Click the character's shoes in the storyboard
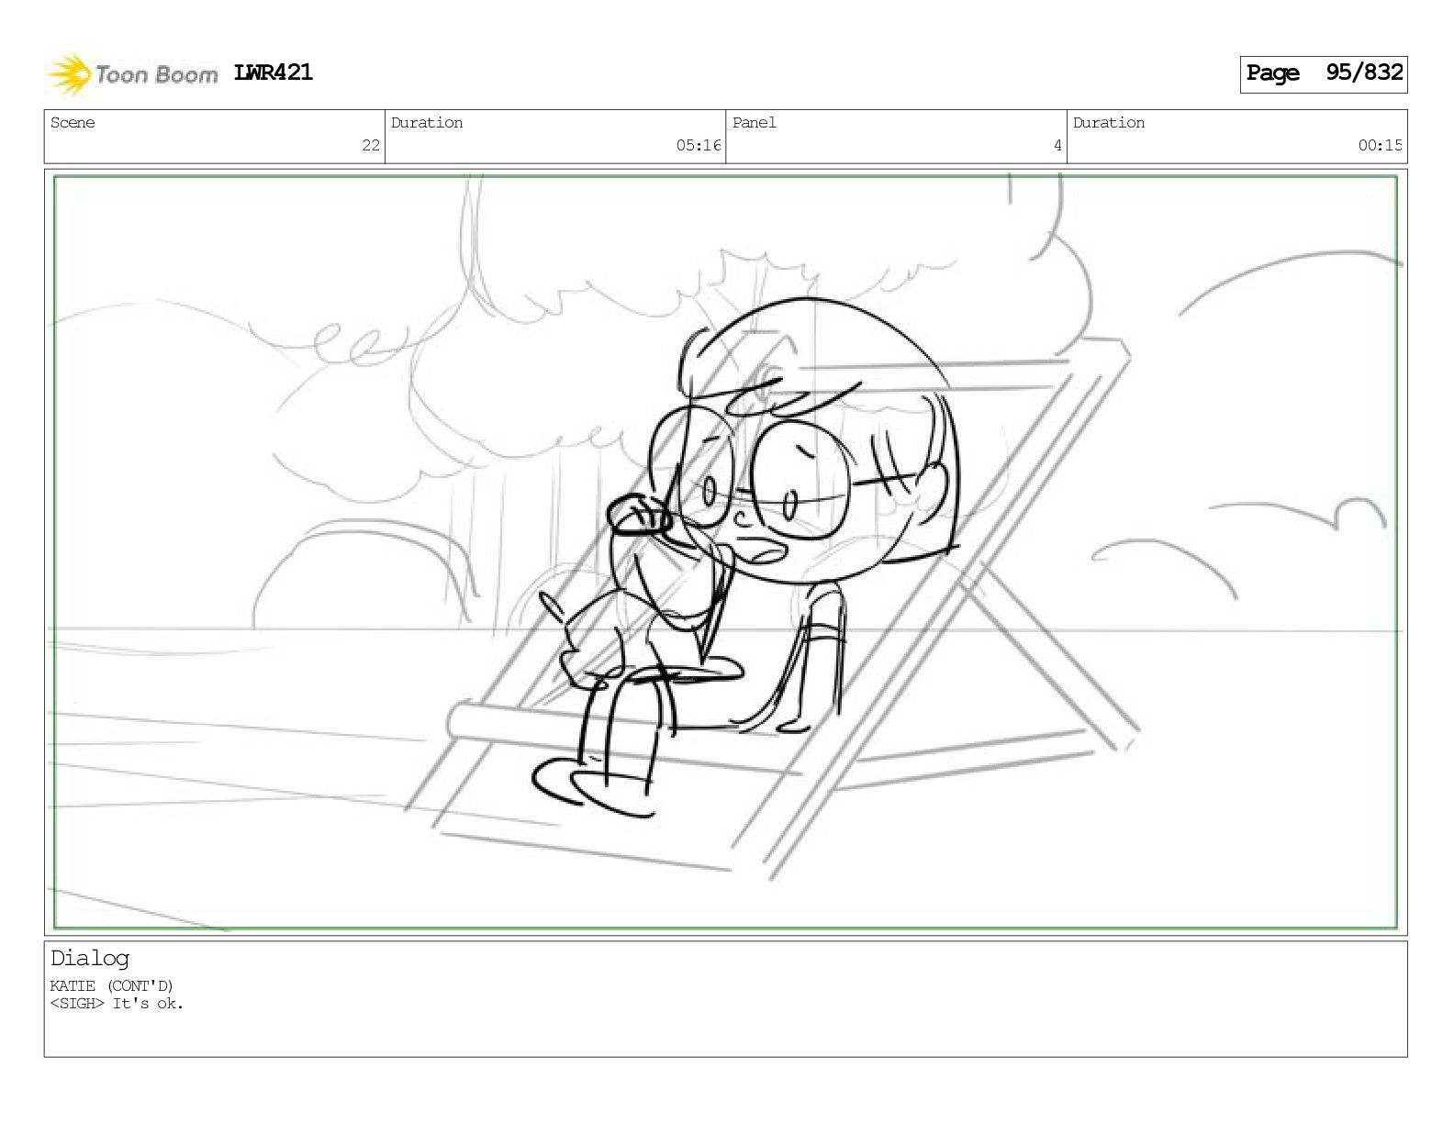 click(592, 787)
